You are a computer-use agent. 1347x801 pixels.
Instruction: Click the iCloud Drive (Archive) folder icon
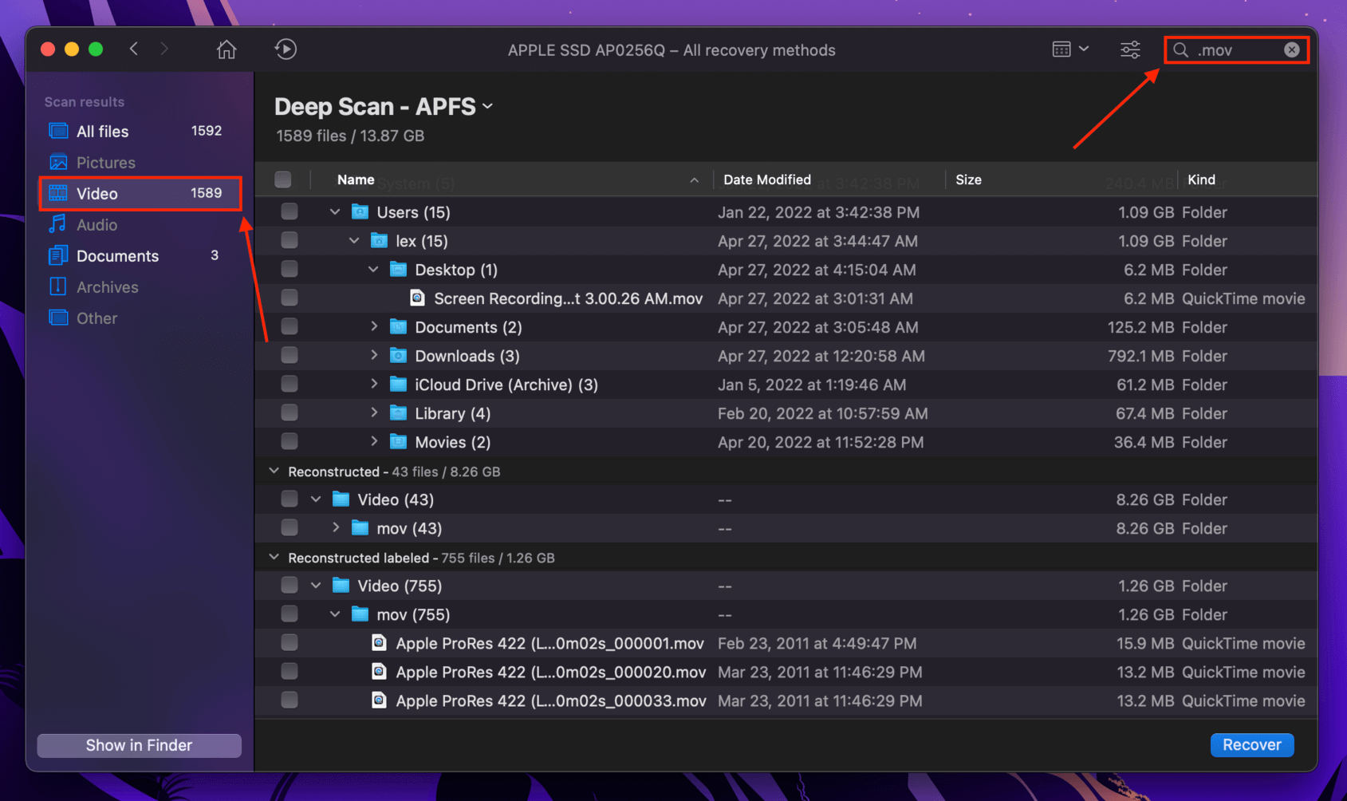click(x=398, y=384)
